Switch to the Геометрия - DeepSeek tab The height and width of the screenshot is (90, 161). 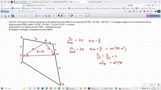point(97,2)
